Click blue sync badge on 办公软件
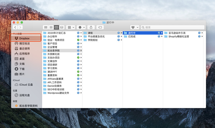The width and height of the screenshot is (215, 128). (78, 36)
